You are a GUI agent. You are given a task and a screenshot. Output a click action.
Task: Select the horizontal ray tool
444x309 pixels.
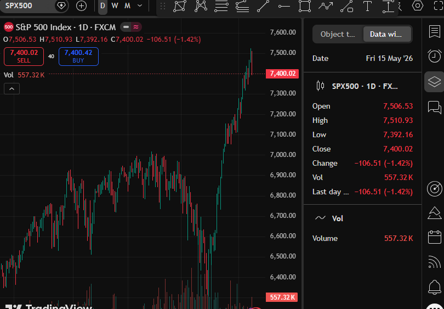pyautogui.click(x=284, y=6)
